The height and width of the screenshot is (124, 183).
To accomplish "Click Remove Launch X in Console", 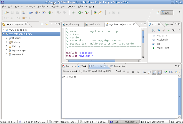I will coord(133,72).
